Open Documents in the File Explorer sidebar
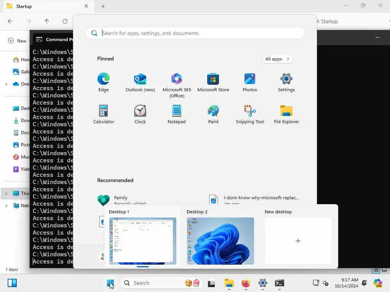390x292 pixels. pyautogui.click(x=21, y=133)
